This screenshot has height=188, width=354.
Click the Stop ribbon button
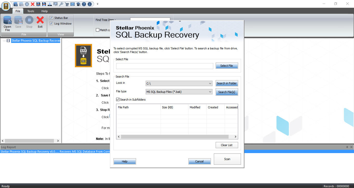(x=29, y=22)
